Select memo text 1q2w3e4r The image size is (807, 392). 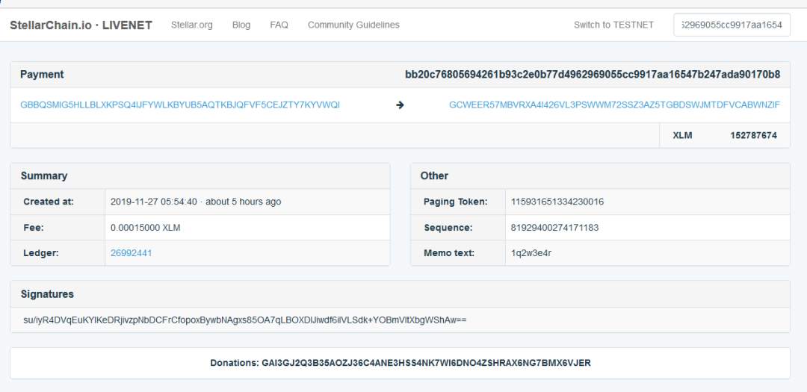point(531,253)
